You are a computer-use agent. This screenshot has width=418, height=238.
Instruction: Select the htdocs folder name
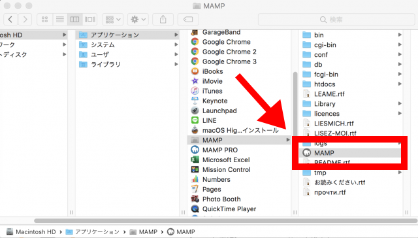[x=325, y=84]
